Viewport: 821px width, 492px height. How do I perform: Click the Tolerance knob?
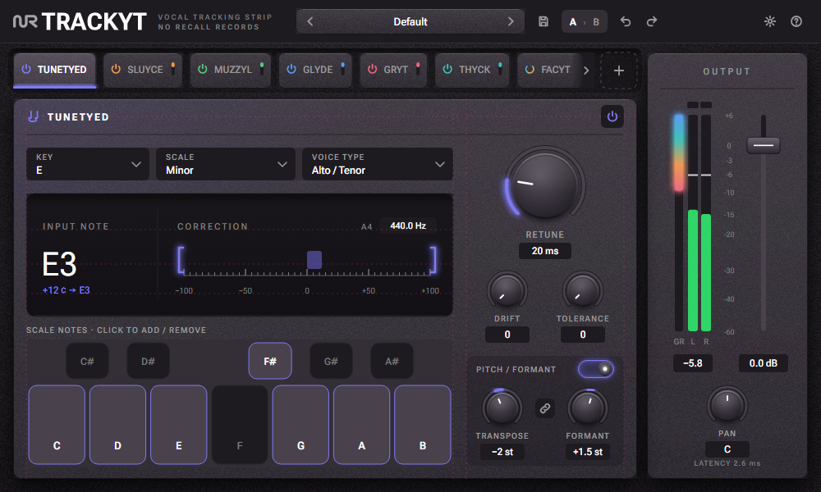(583, 291)
